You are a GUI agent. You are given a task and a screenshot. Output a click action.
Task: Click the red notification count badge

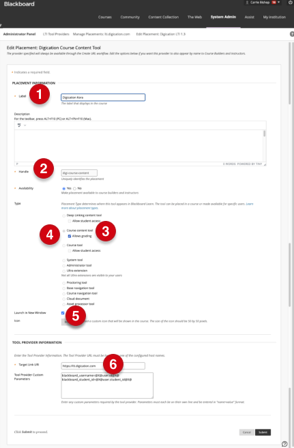[x=274, y=2]
